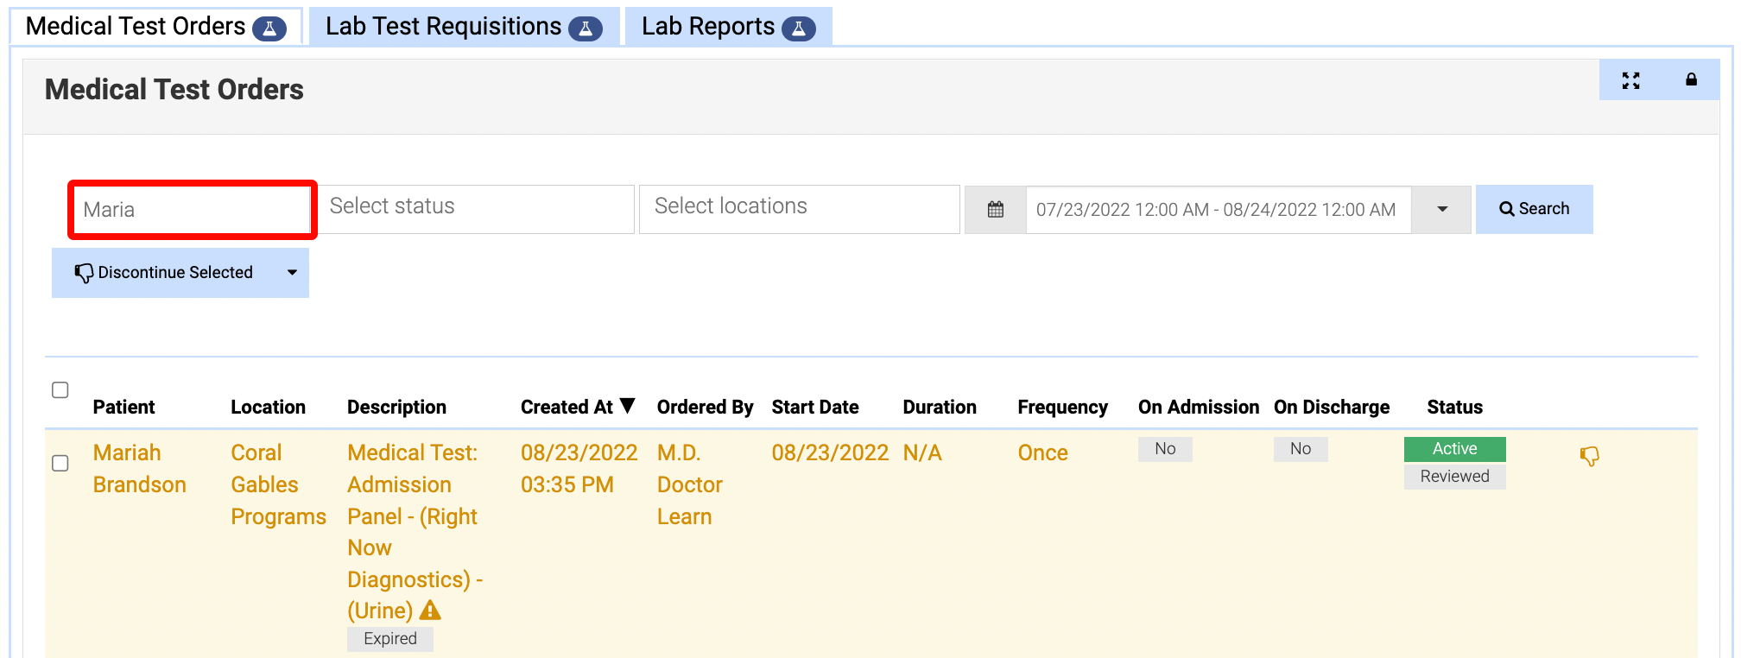Screen dimensions: 1741x658
Task: Click flask icon on Lab Test Requisitions tab
Action: pos(585,28)
